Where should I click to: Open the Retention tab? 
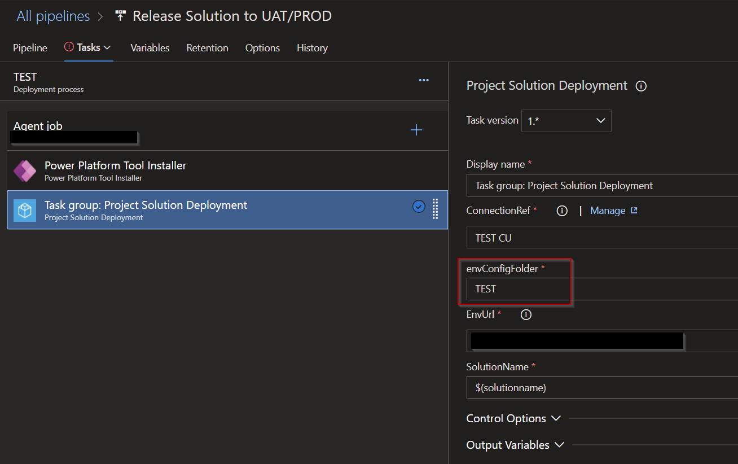pyautogui.click(x=207, y=48)
